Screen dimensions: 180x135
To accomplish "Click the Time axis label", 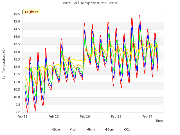I will point(159,121).
